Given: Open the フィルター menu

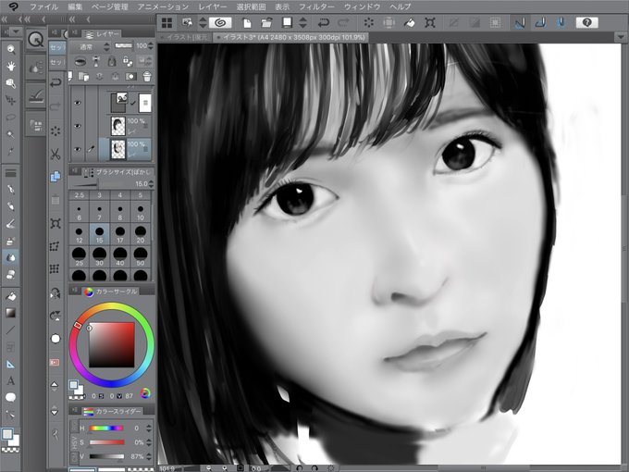Looking at the screenshot, I should 316,6.
